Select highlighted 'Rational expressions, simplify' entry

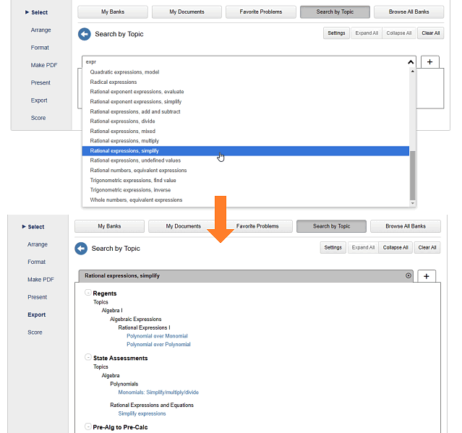(245, 151)
